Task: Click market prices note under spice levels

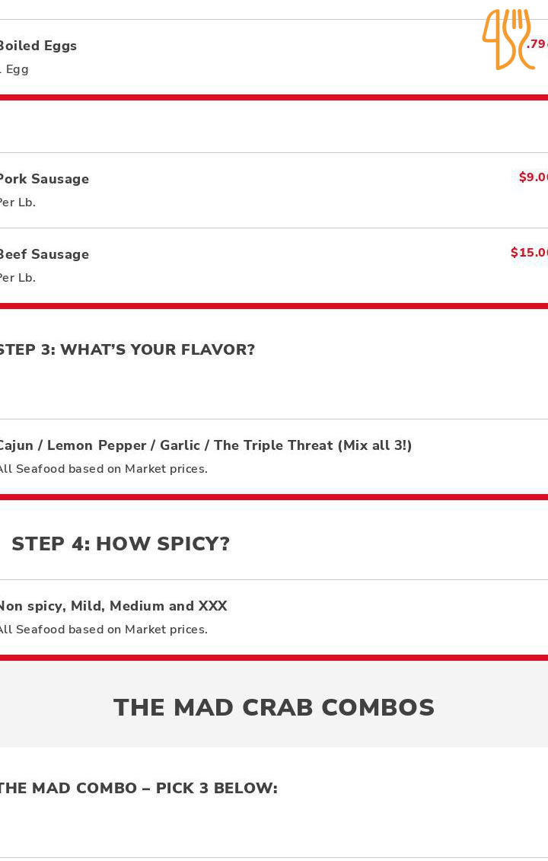Action: tap(103, 630)
